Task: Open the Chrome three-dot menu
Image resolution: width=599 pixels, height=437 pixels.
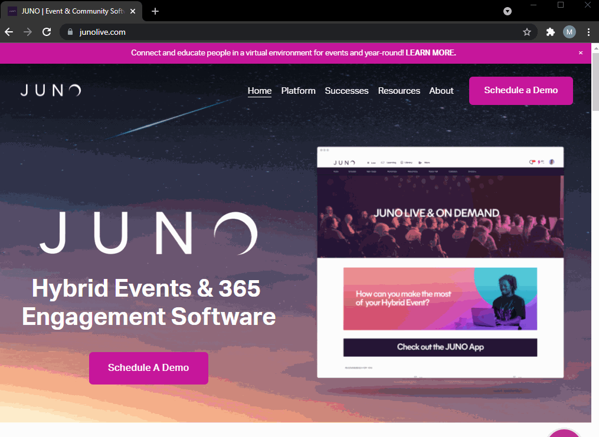Action: coord(588,32)
